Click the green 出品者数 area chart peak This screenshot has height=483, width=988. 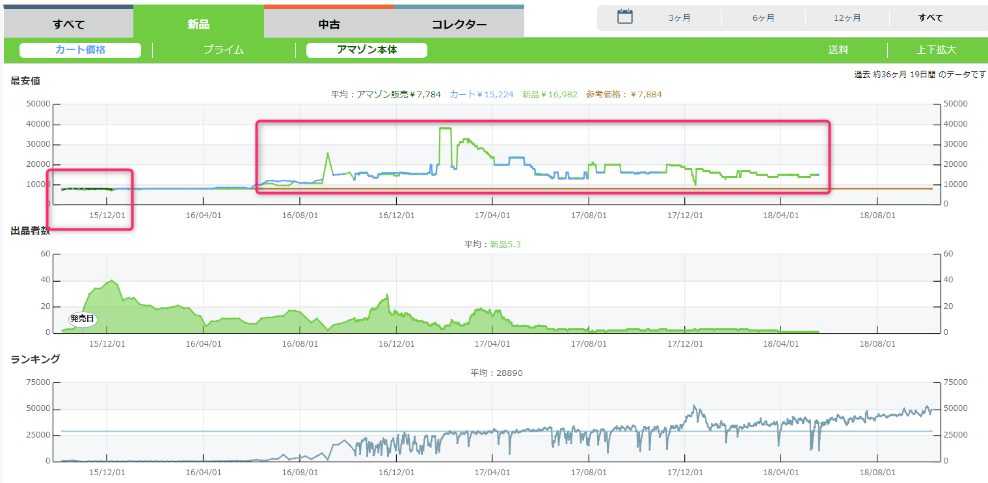pos(113,281)
